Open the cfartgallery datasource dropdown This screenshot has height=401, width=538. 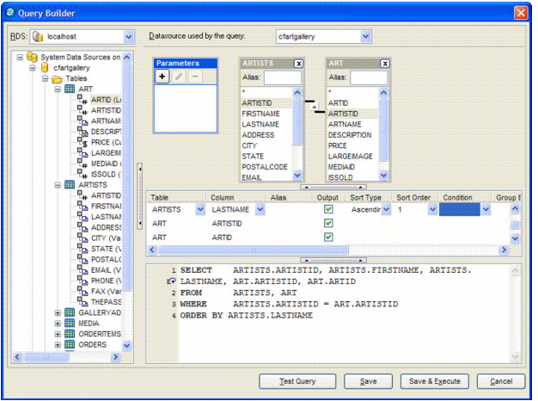tap(366, 37)
